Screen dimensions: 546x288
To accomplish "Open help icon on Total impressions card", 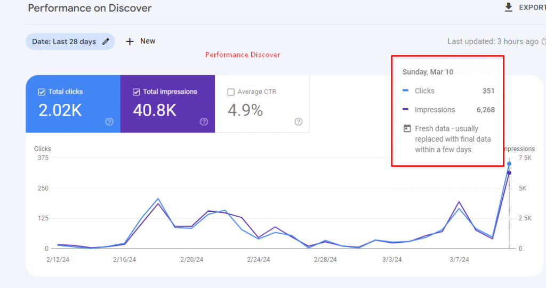I will [x=204, y=122].
